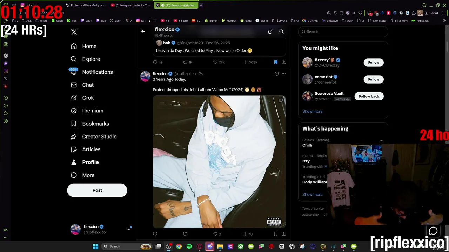
Task: Open ChatGPT in Opera GX sidebar
Action: [6, 56]
